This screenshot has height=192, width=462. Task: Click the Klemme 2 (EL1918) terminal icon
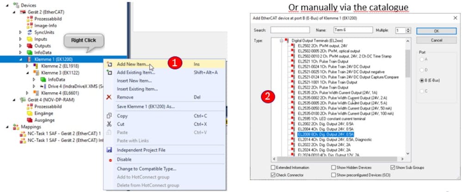[x=36, y=66]
